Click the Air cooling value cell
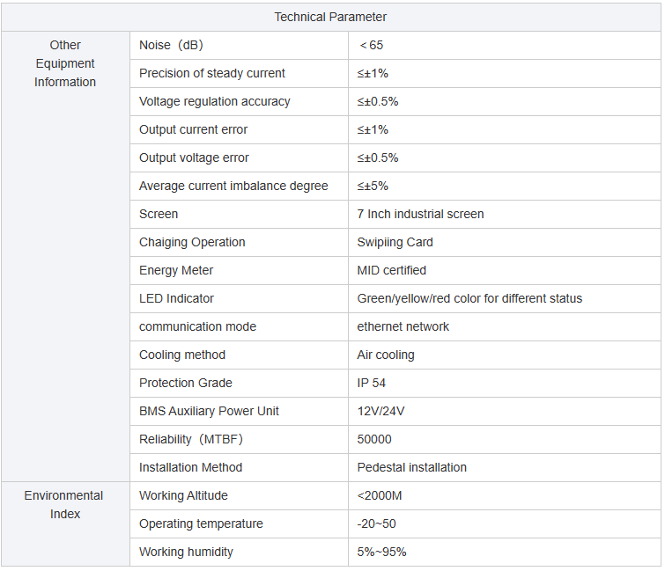This screenshot has height=571, width=665. pos(505,355)
